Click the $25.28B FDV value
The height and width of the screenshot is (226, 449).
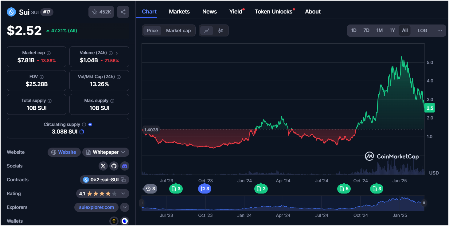pos(37,84)
